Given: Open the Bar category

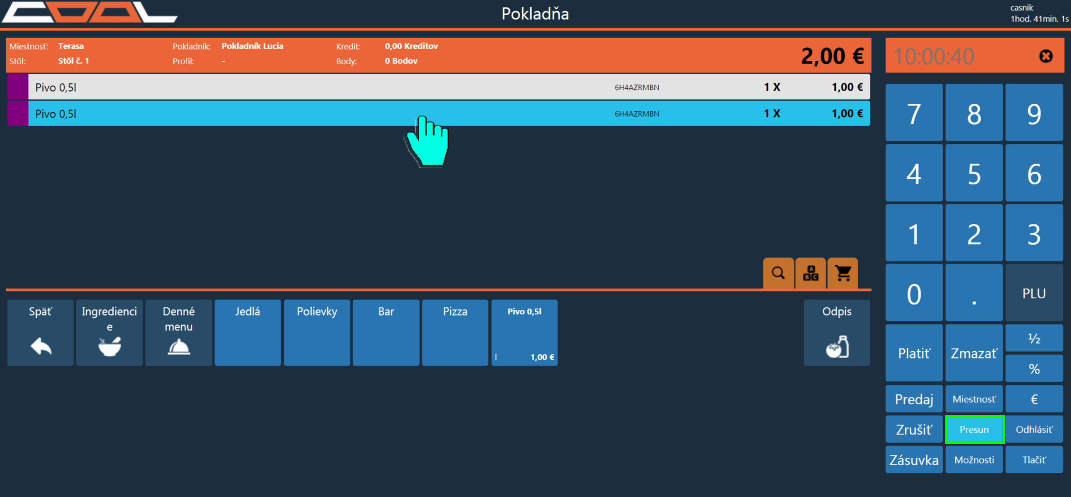Looking at the screenshot, I should (386, 333).
